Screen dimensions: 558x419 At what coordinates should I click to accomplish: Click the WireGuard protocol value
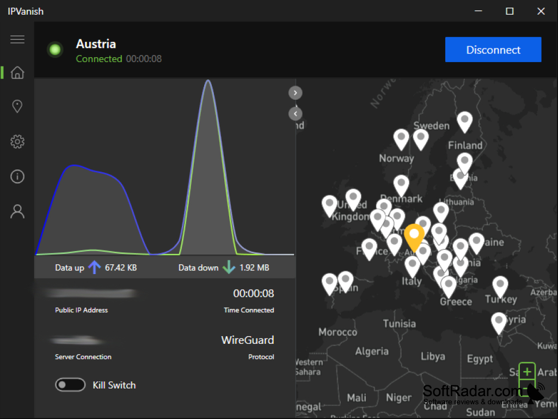tap(247, 340)
